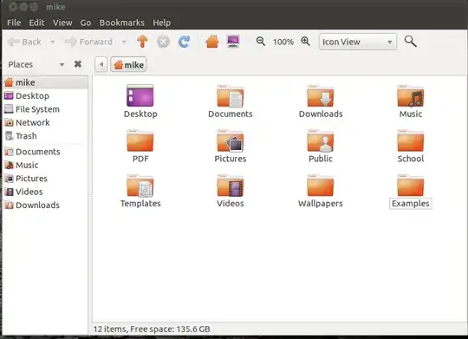Click the status bar free space text
Image resolution: width=468 pixels, height=339 pixels.
click(170, 329)
